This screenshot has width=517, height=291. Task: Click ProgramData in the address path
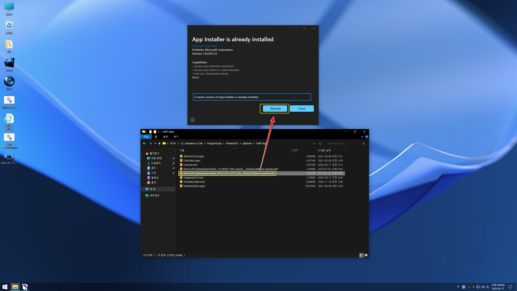click(x=214, y=144)
